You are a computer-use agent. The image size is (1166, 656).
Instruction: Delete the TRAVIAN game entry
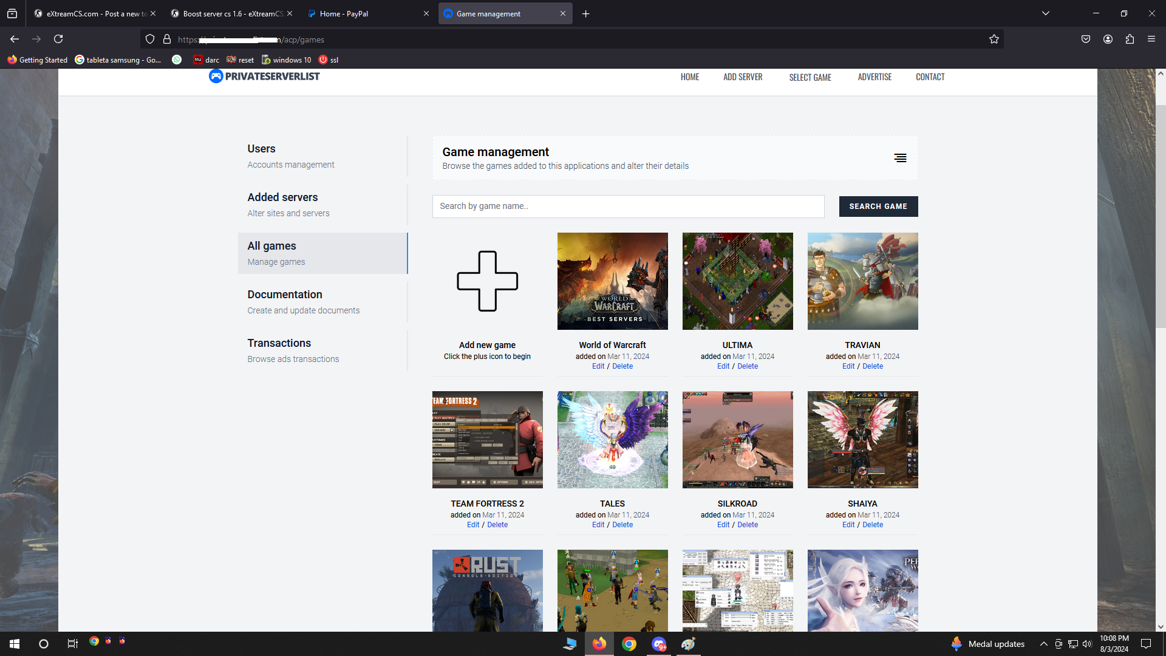point(873,366)
